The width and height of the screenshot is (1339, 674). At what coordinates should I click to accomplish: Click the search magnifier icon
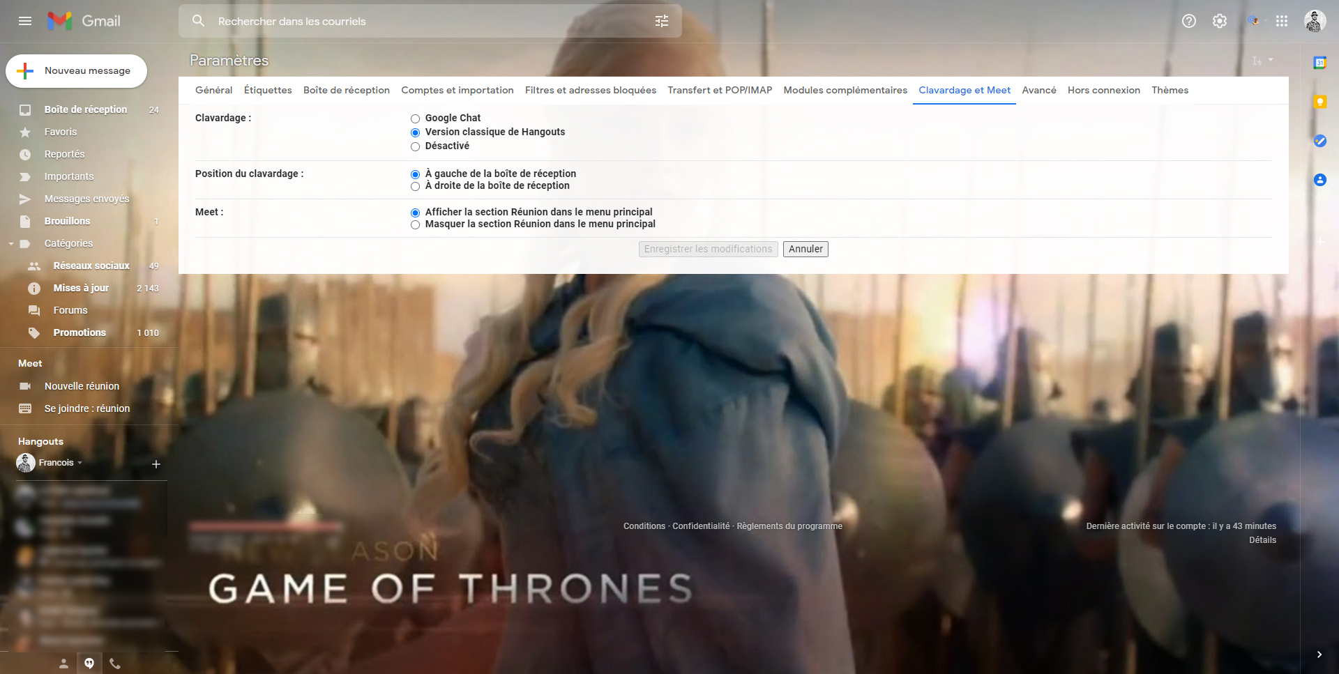198,21
